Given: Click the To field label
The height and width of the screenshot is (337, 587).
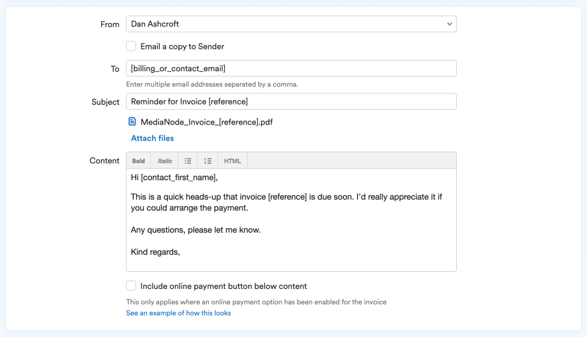Looking at the screenshot, I should 115,69.
